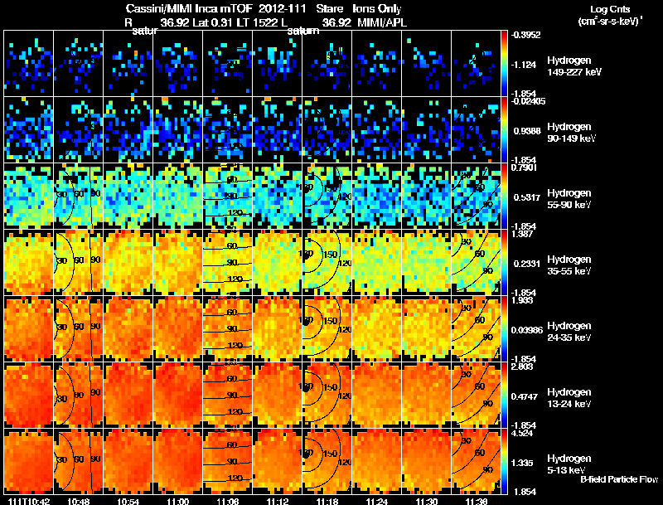Image resolution: width=663 pixels, height=505 pixels.
Task: Select the color scale beside Hydrogen 35-55 keV
Action: click(x=504, y=262)
